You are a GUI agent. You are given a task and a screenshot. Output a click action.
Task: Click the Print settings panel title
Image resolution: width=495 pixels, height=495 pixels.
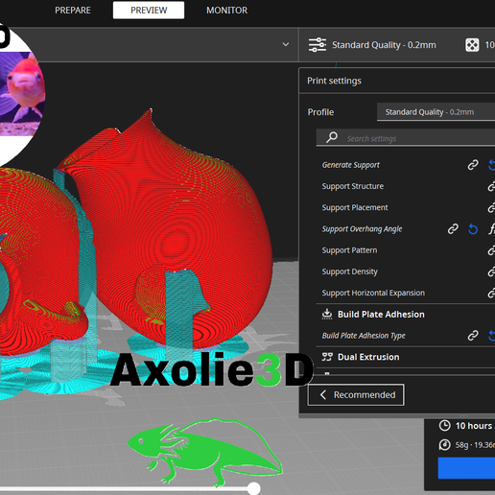click(x=334, y=81)
